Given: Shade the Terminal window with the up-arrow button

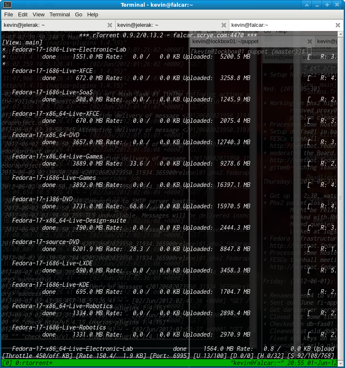Looking at the screenshot, I should click(x=307, y=5).
